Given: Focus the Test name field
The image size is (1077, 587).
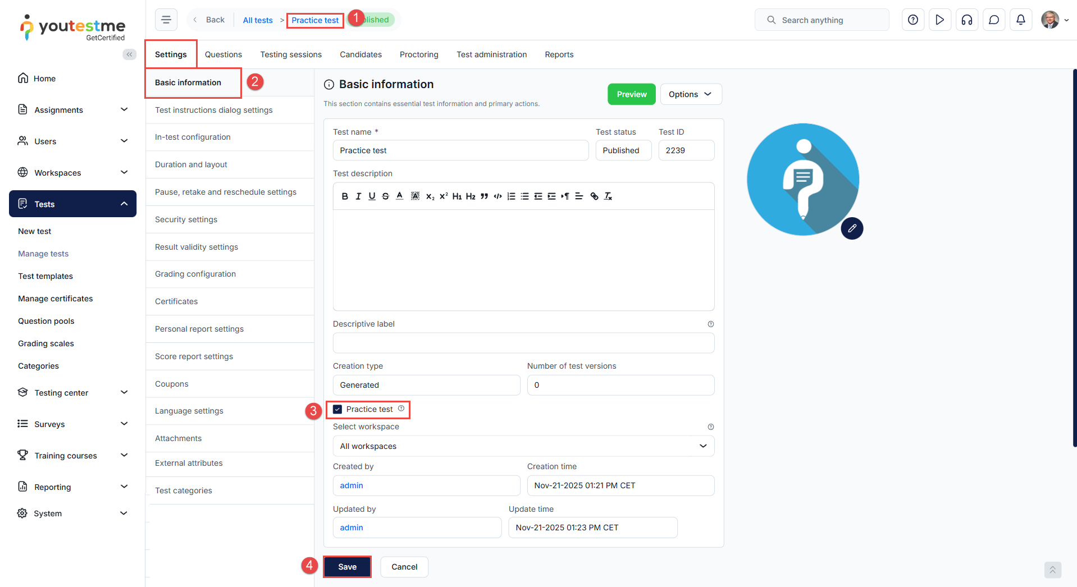Looking at the screenshot, I should pos(460,150).
